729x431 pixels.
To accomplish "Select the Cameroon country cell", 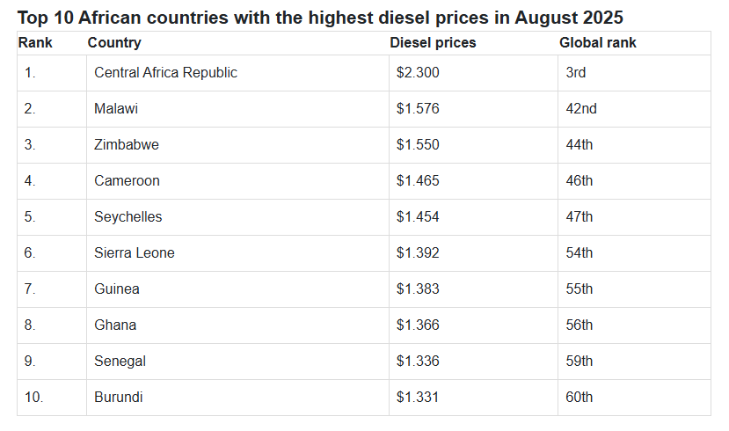I will coord(127,181).
